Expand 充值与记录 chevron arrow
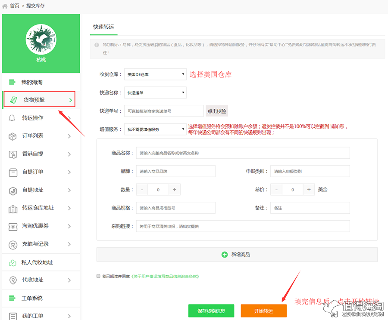The width and height of the screenshot is (388, 320). [69, 244]
